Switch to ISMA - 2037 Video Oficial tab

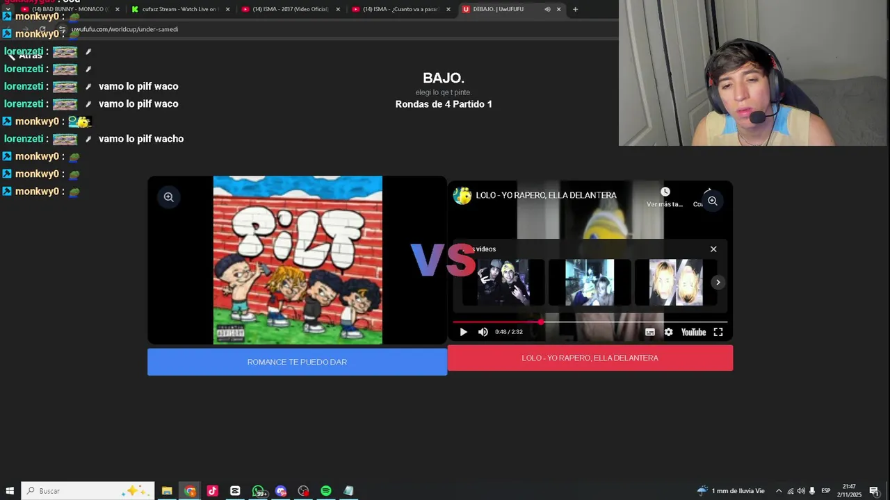point(290,9)
